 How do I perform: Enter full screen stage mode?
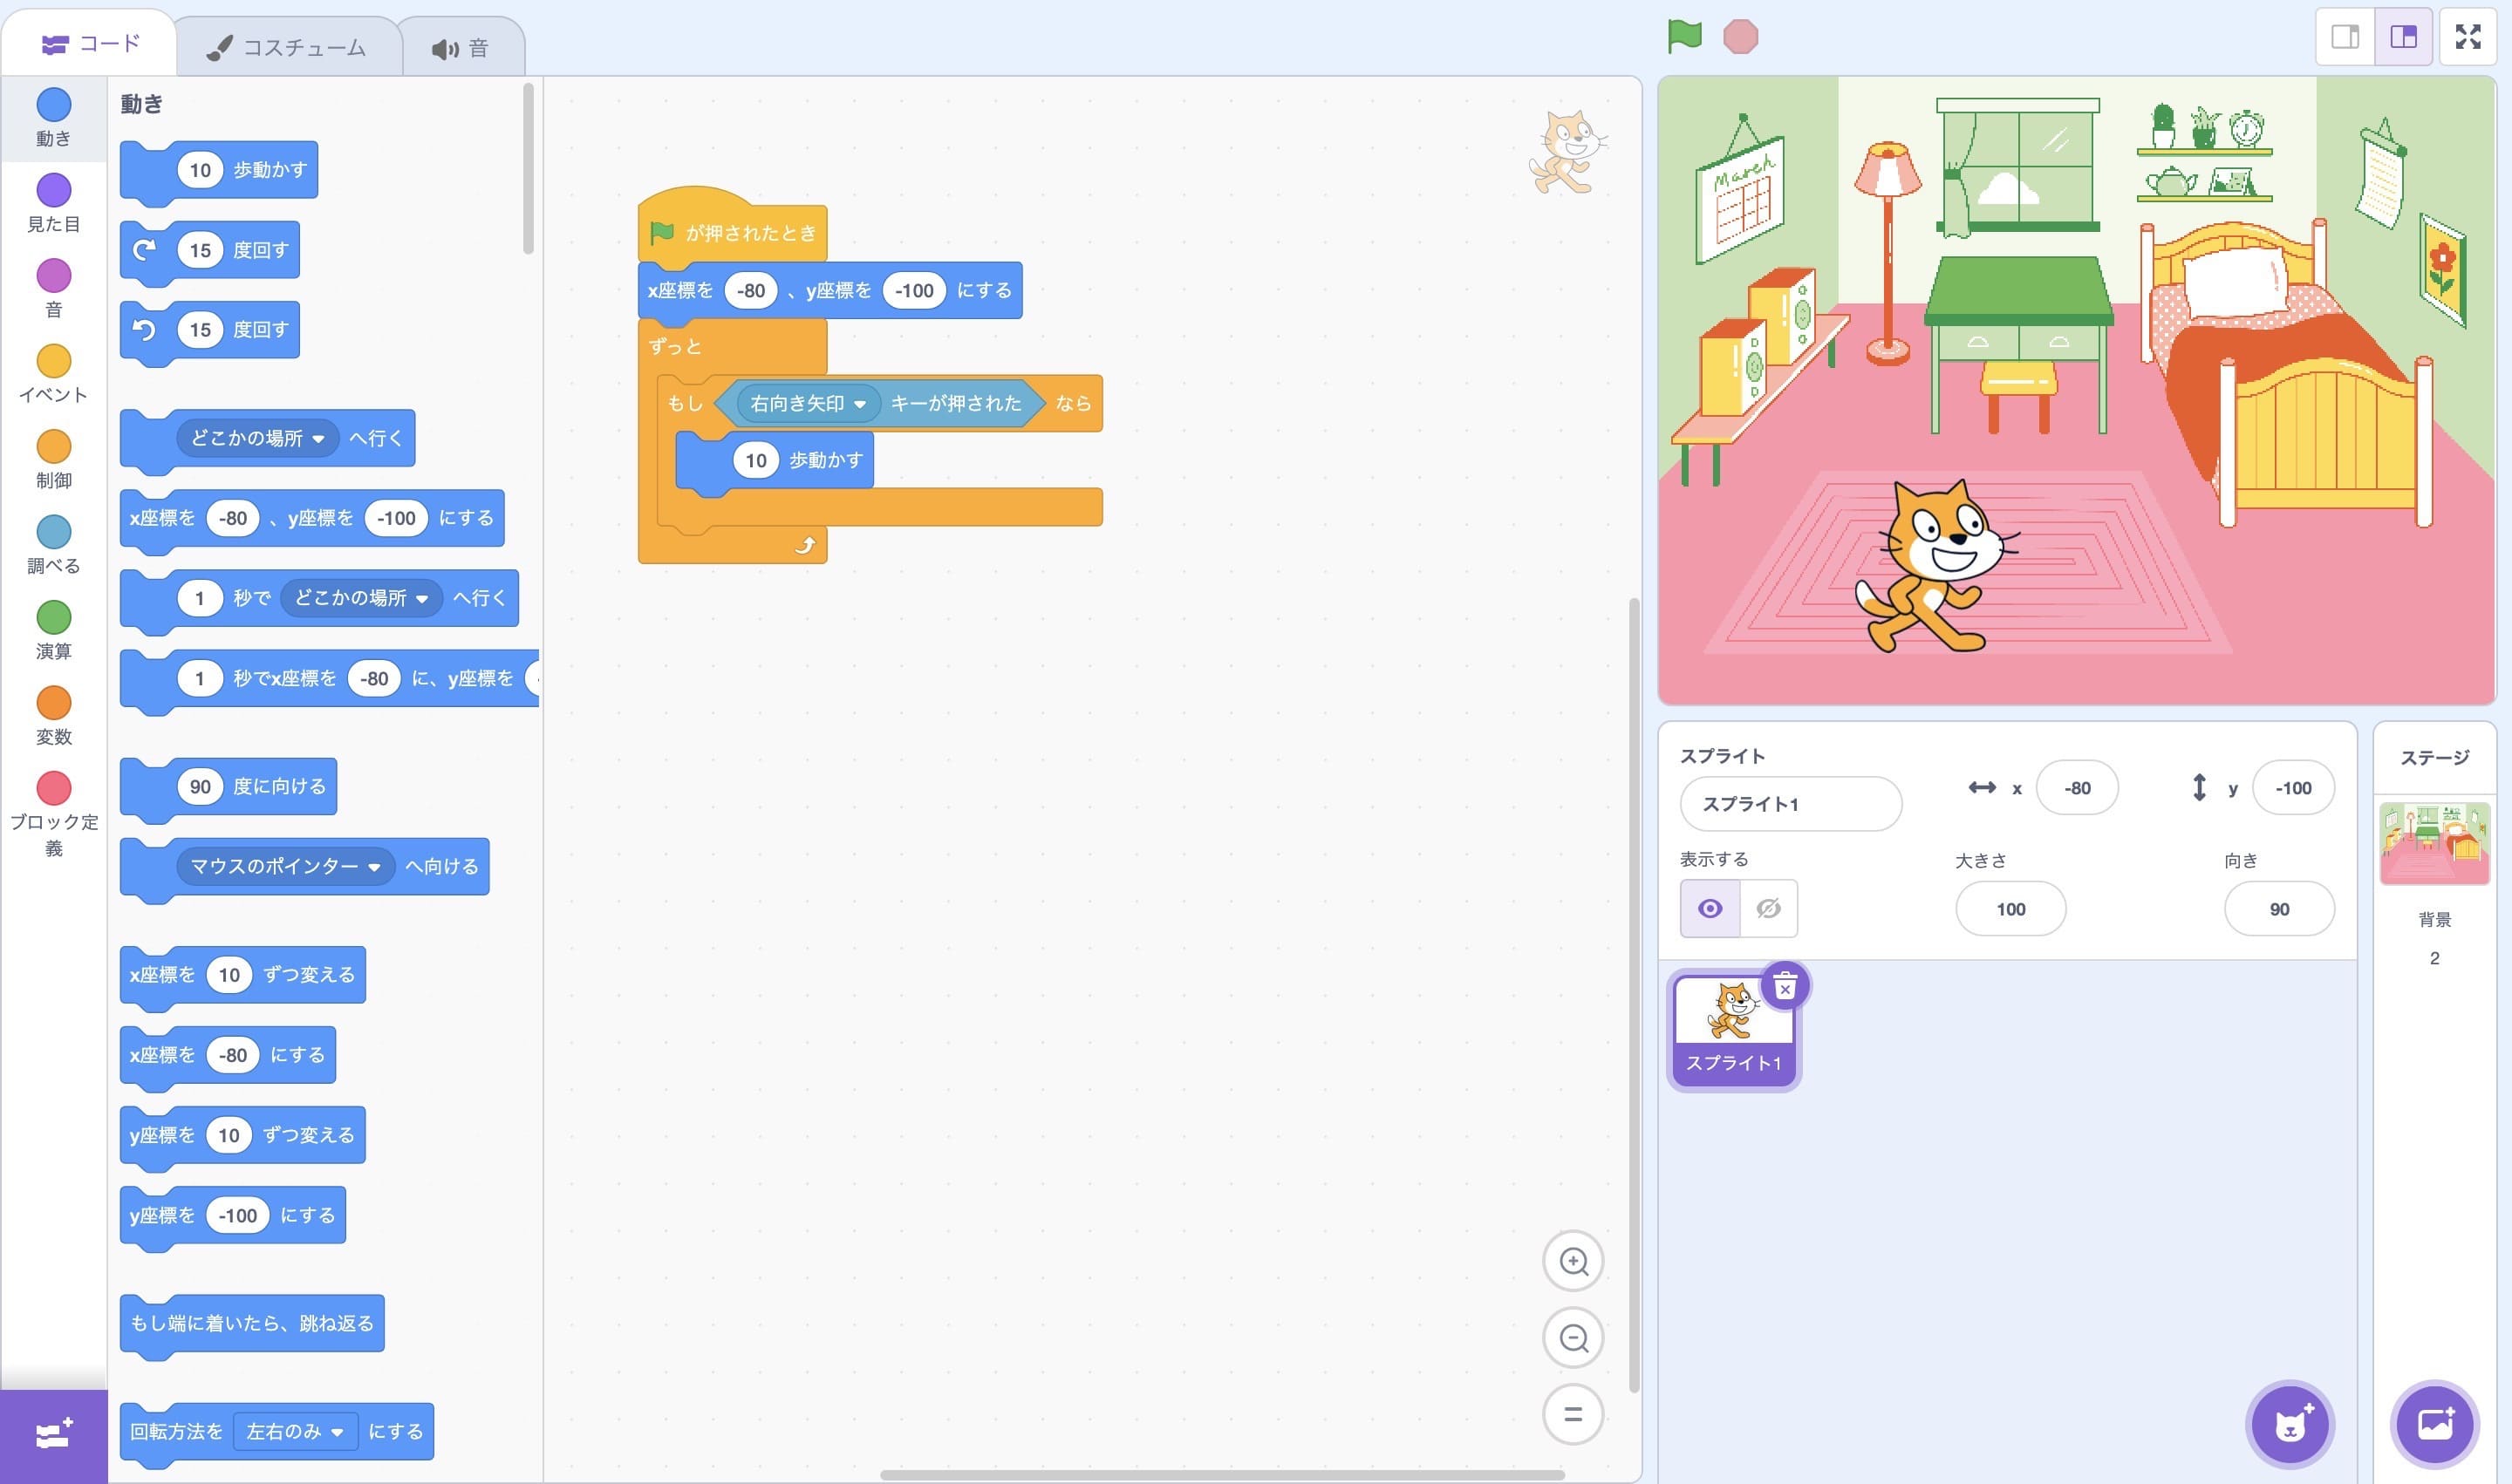(x=2468, y=37)
